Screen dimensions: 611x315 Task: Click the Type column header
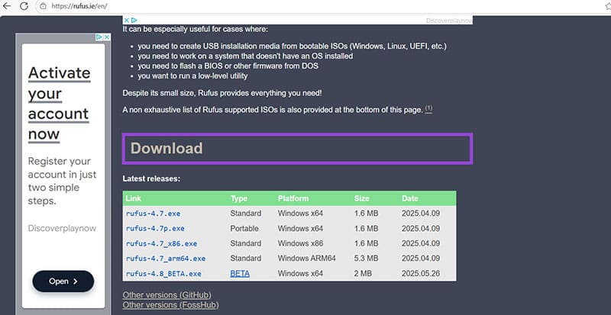[239, 198]
